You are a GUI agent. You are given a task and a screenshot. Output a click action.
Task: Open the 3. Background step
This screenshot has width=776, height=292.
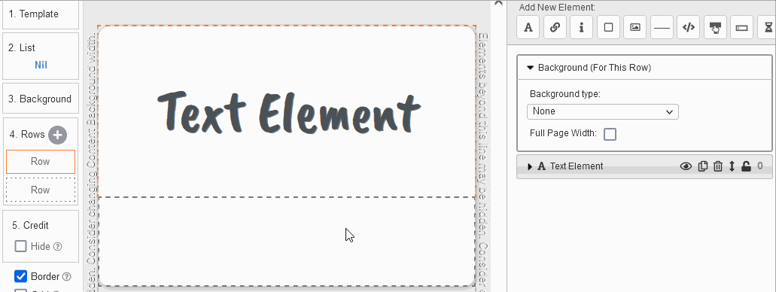click(41, 99)
